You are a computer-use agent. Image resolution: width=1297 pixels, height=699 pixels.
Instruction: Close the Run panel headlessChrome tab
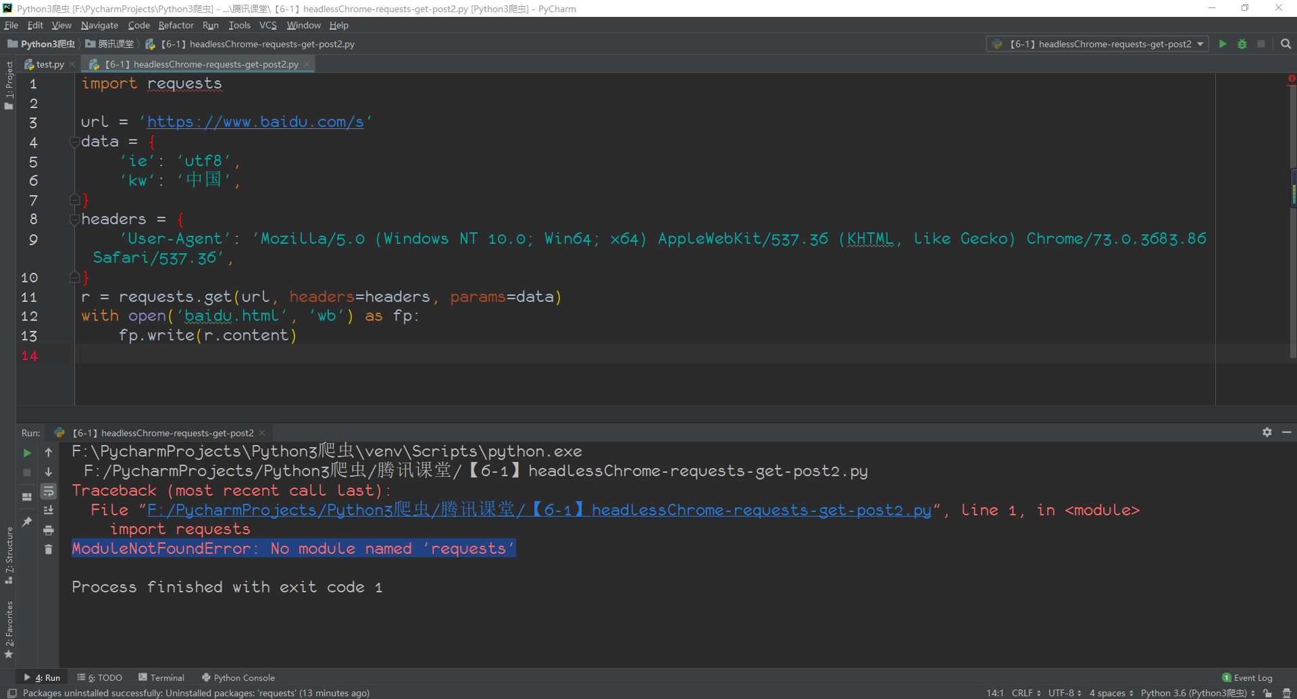pyautogui.click(x=262, y=433)
